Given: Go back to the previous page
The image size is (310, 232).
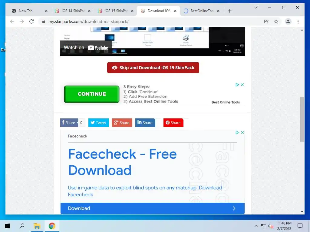Looking at the screenshot, I should (x=12, y=21).
